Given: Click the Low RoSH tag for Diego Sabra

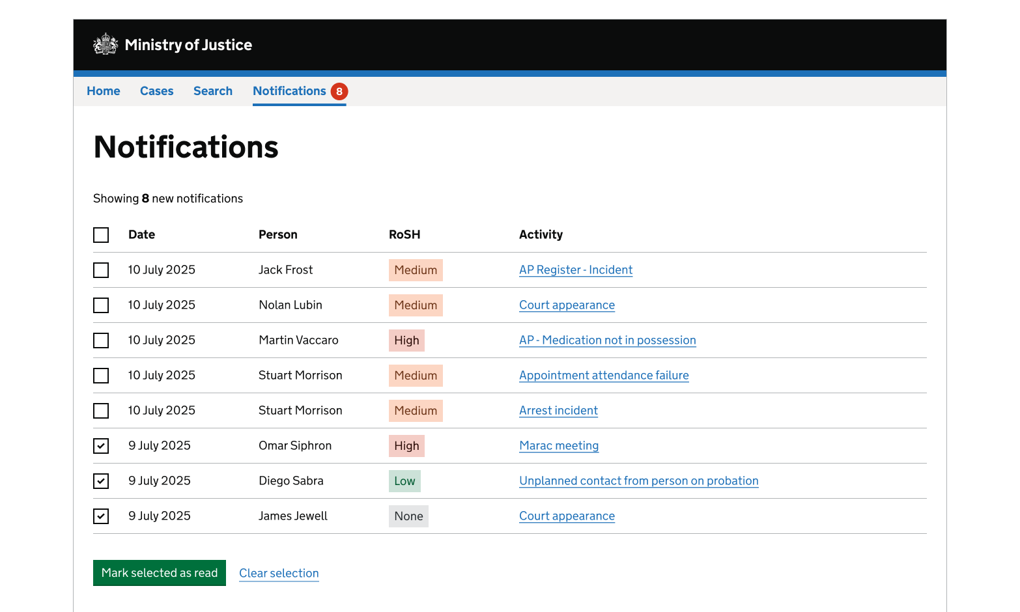Looking at the screenshot, I should [x=404, y=481].
